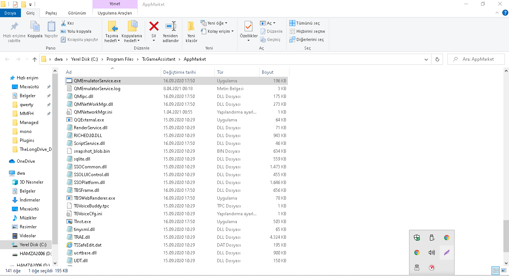Image resolution: width=509 pixels, height=276 pixels.
Task: Sort files by the Ad column header
Action: click(113, 72)
